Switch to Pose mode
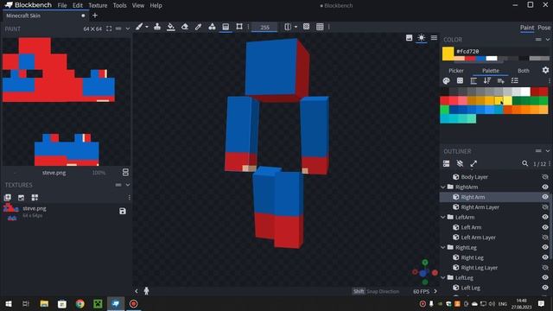553x311 pixels. (x=543, y=28)
